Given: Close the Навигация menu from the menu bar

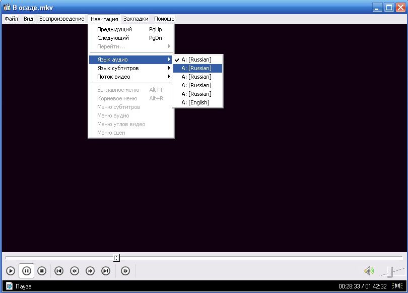Looking at the screenshot, I should coord(104,19).
